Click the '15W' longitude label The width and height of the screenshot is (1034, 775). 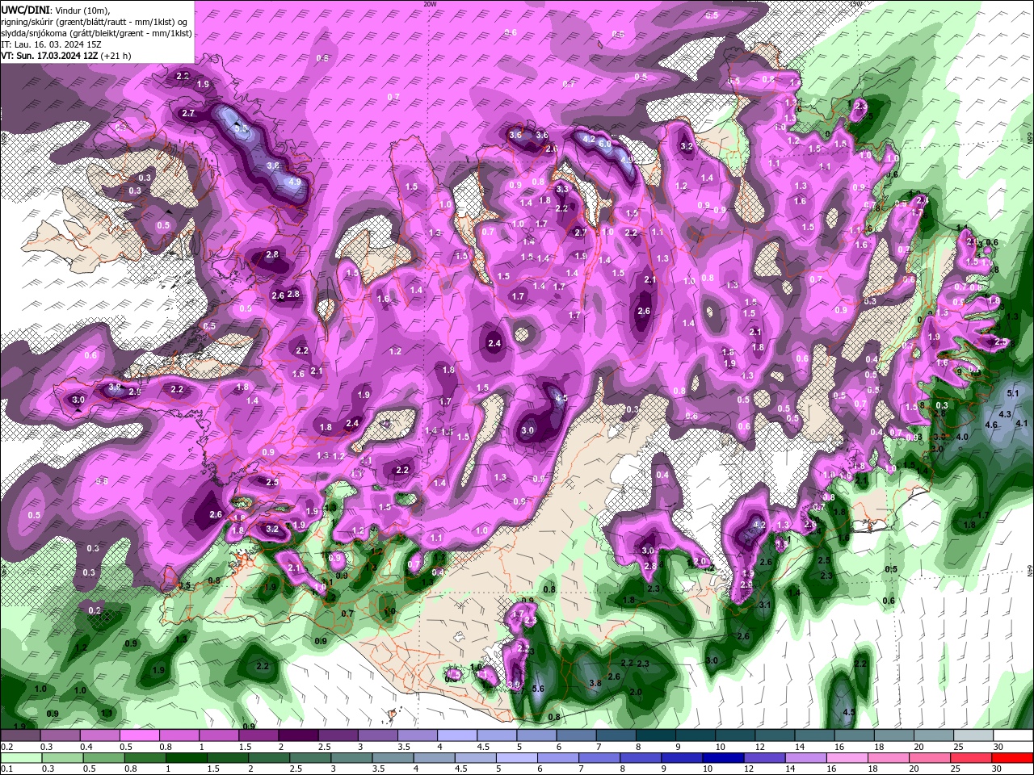[x=855, y=4]
